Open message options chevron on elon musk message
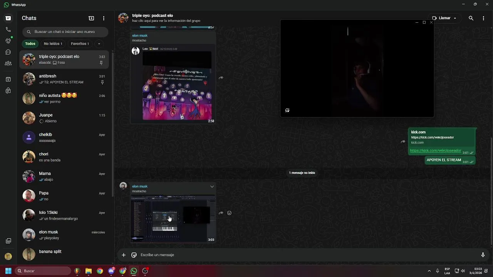Viewport: 493px width, 277px height. coord(212,187)
